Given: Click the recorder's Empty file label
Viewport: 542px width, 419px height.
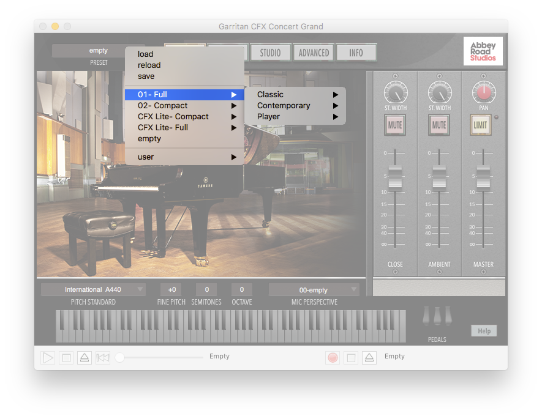Looking at the screenshot, I should pyautogui.click(x=394, y=356).
